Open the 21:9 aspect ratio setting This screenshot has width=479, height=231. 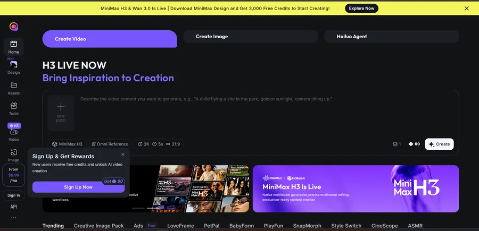click(x=173, y=144)
